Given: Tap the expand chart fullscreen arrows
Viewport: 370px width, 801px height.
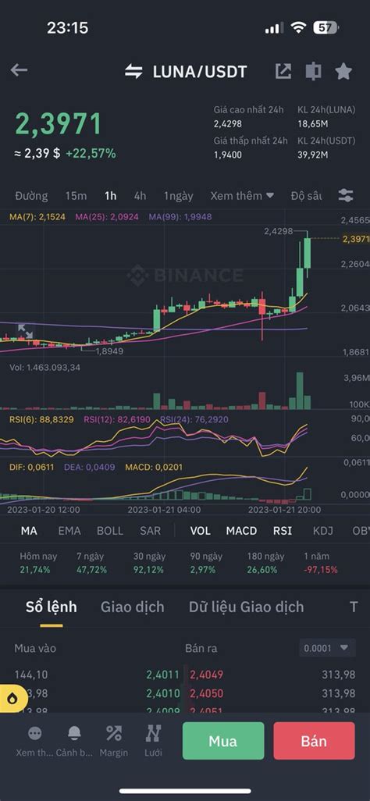Looking at the screenshot, I should (25, 331).
